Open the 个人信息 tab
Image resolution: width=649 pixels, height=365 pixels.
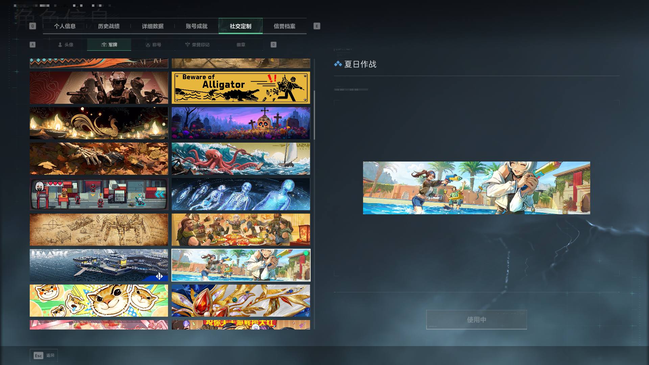click(65, 26)
